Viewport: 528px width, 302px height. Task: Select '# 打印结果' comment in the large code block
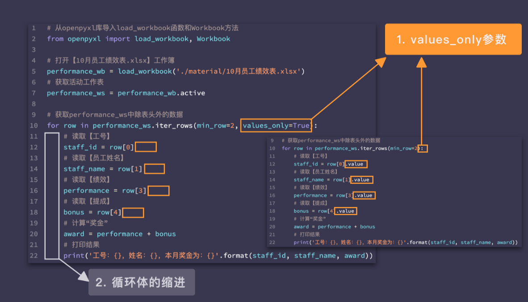[81, 245]
